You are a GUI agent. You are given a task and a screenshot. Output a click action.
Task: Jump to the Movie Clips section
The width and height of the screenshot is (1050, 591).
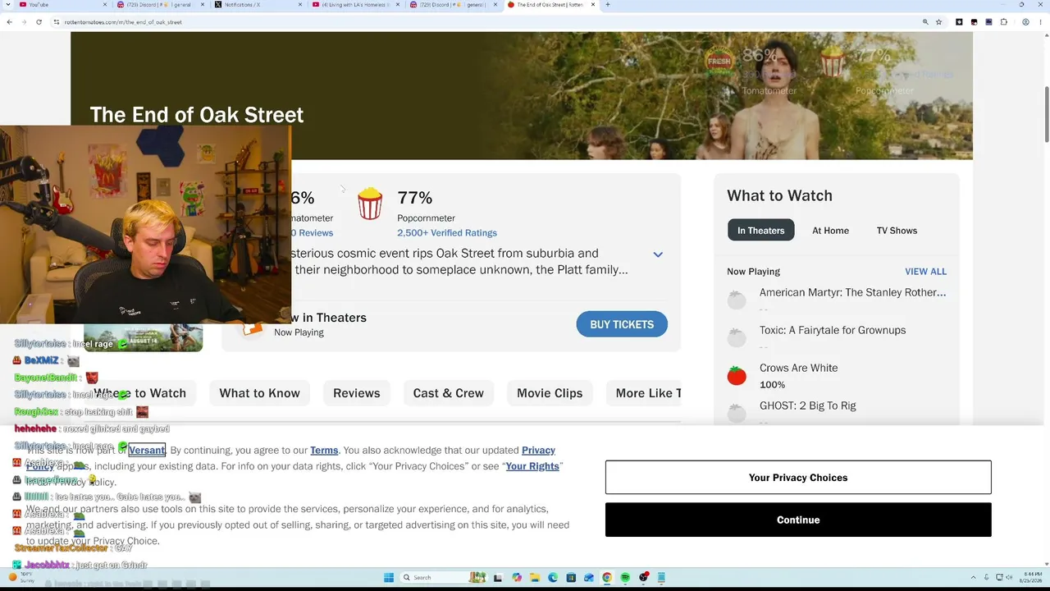(x=550, y=393)
